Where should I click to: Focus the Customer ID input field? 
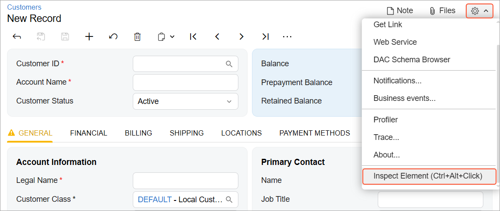point(185,64)
